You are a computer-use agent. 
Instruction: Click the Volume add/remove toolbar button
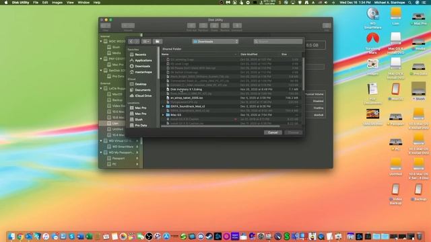(128, 26)
